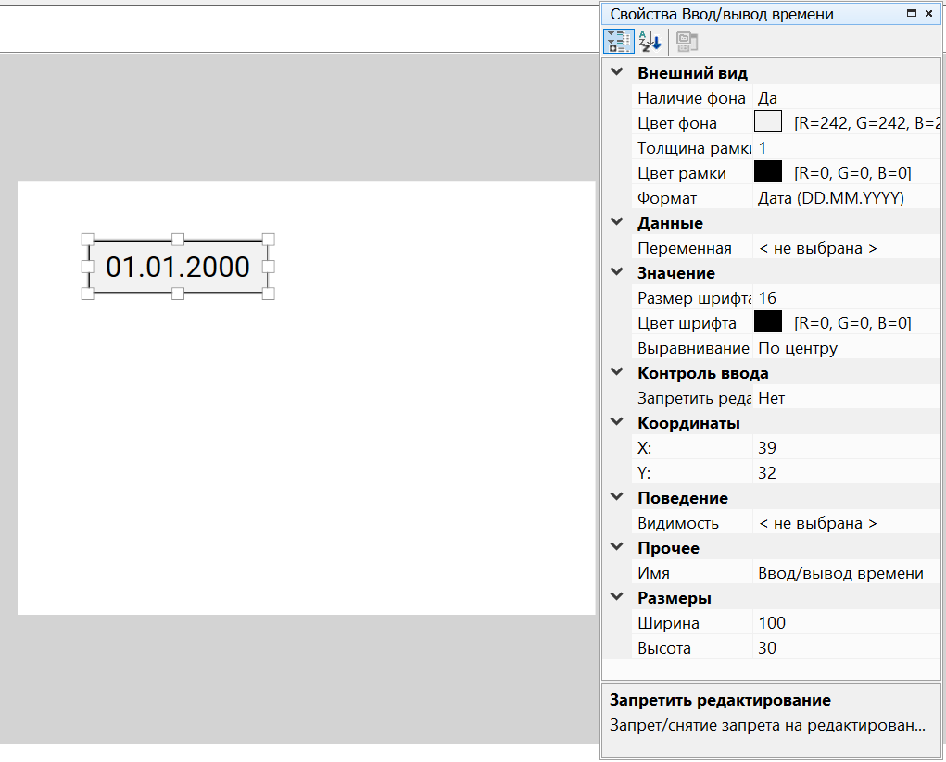Close the properties panel

[x=928, y=14]
